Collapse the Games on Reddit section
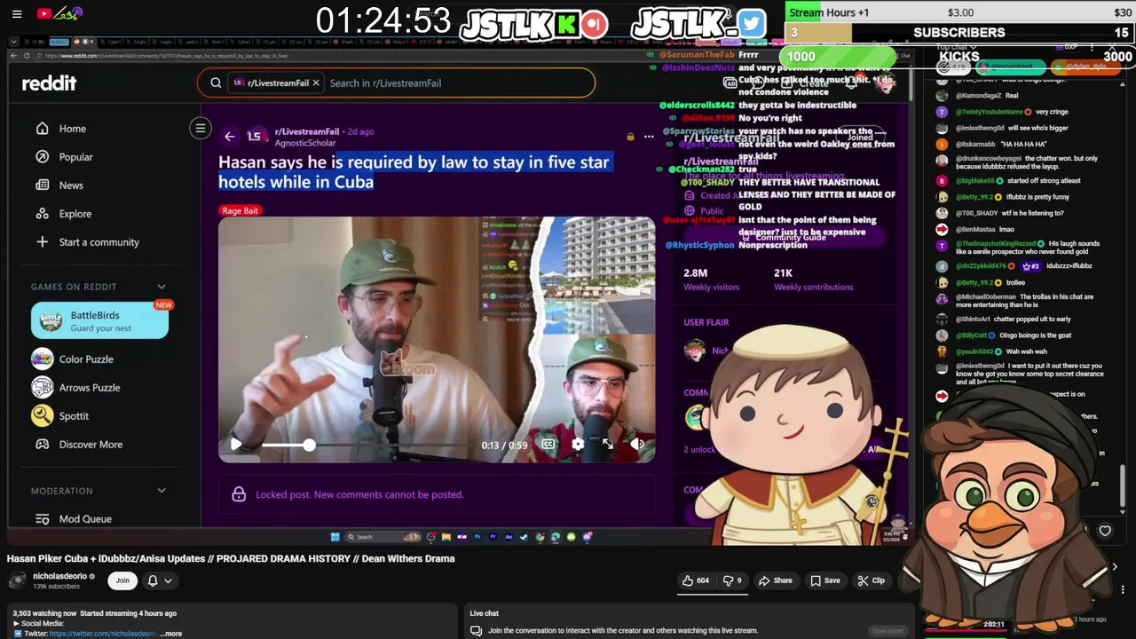Image resolution: width=1136 pixels, height=639 pixels. pyautogui.click(x=162, y=287)
